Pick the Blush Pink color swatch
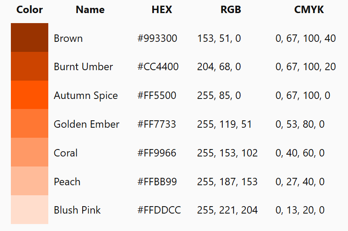This screenshot has width=348, height=231. 30,210
